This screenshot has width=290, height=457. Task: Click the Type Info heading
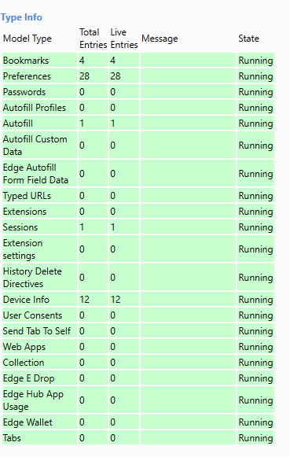21,17
